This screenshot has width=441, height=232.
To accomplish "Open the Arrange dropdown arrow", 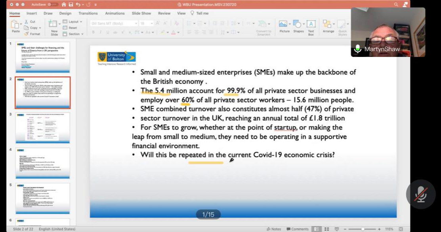I will 333,24.
